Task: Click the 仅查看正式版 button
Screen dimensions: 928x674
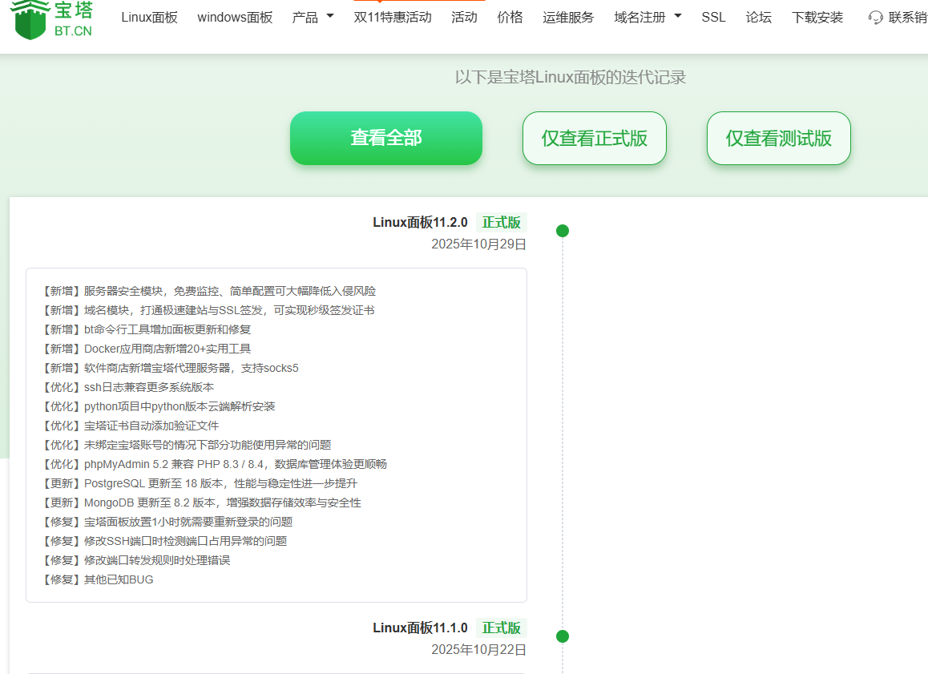Action: [x=594, y=138]
